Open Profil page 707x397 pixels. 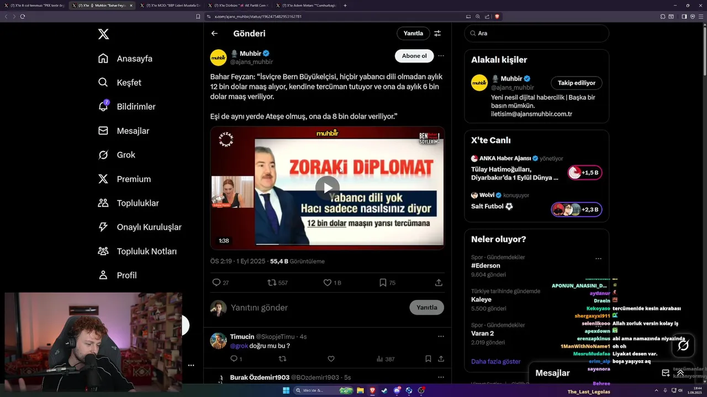pyautogui.click(x=117, y=275)
